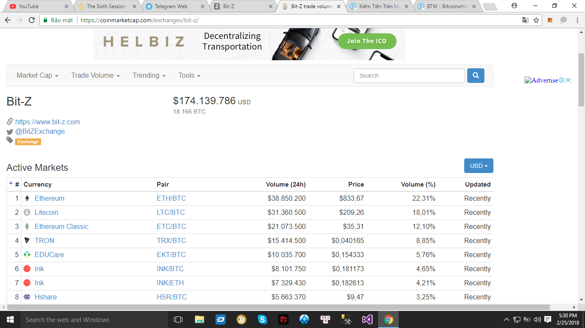
Task: Open a new browser tab
Action: click(489, 7)
